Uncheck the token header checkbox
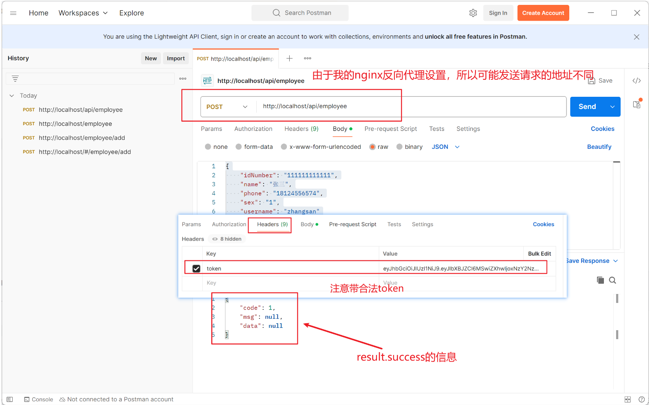 tap(196, 268)
